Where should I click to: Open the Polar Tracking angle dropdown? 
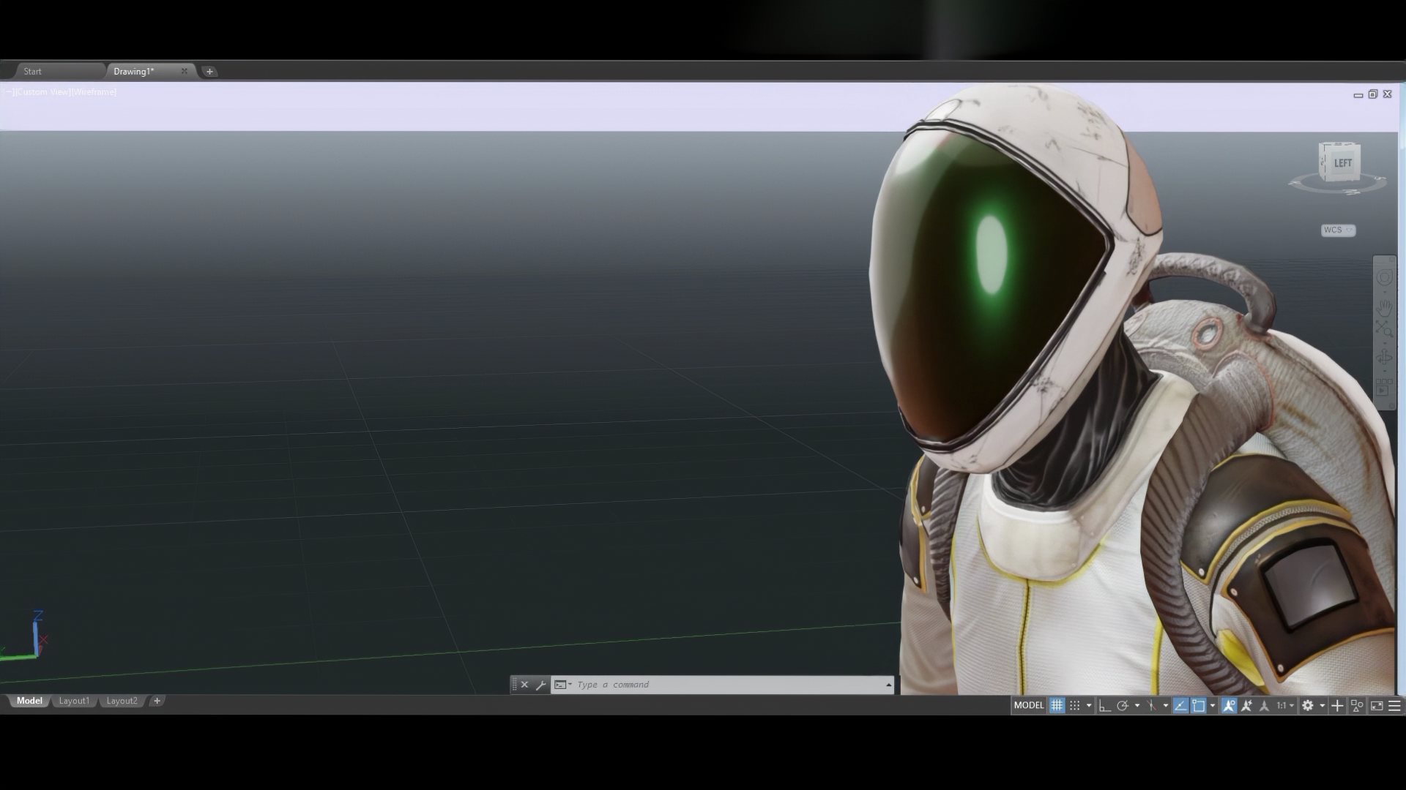[x=1137, y=705]
